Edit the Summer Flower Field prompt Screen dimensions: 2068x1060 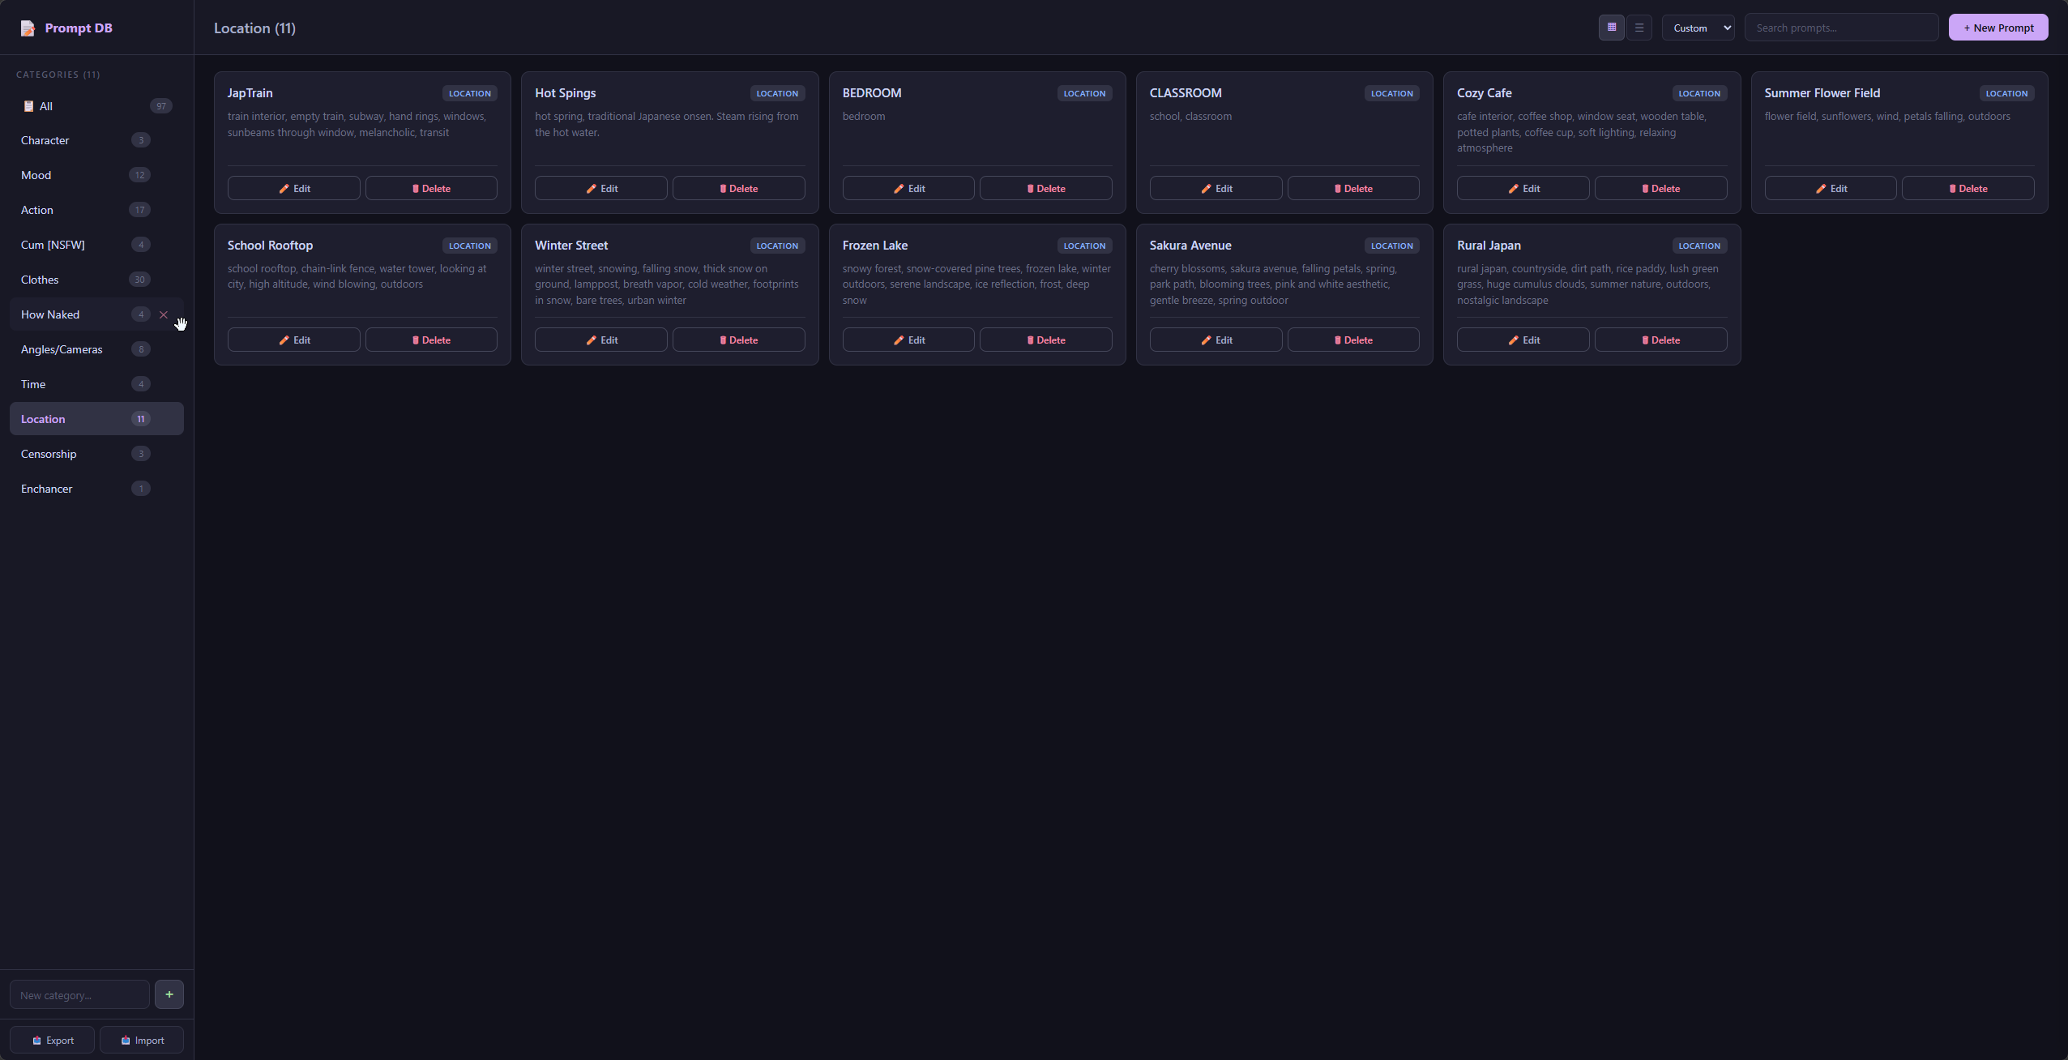(1831, 188)
